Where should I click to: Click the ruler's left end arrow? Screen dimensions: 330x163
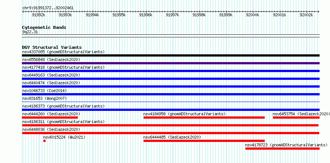tap(23, 11)
